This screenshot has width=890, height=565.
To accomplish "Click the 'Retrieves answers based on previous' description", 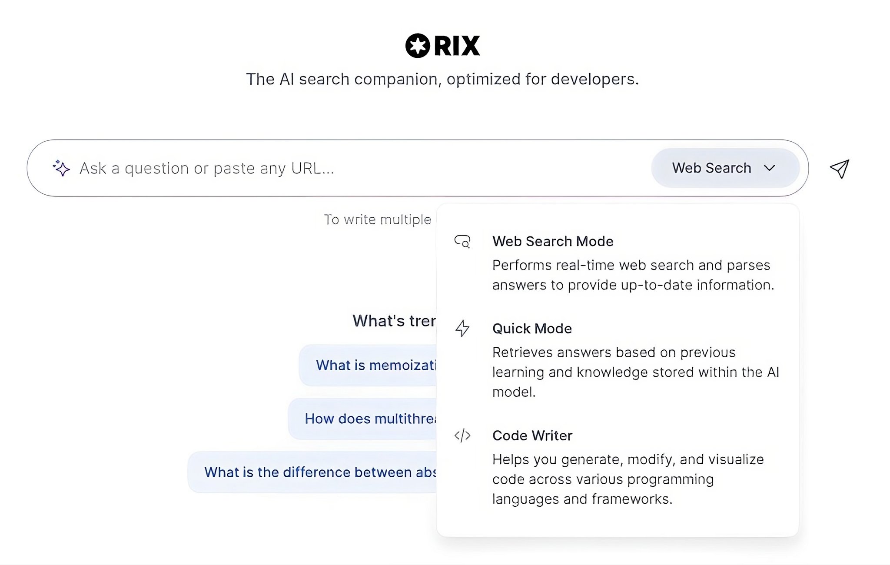I will pyautogui.click(x=636, y=372).
